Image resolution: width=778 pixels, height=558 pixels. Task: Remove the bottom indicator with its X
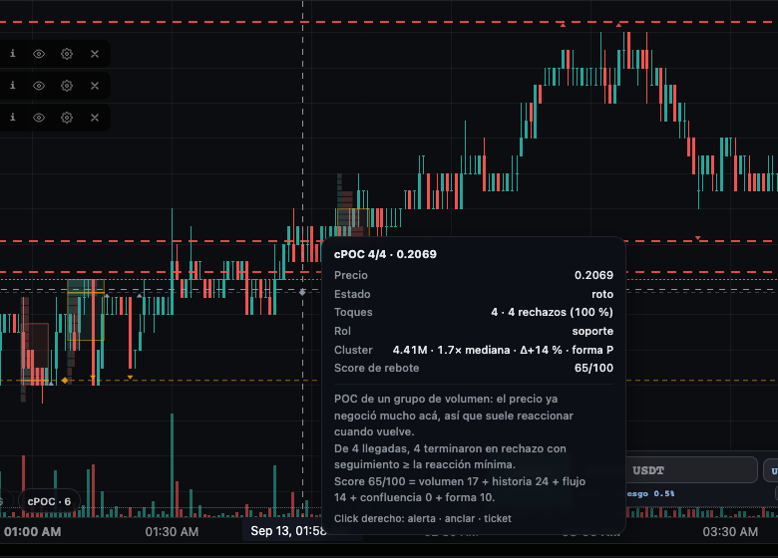click(x=95, y=118)
